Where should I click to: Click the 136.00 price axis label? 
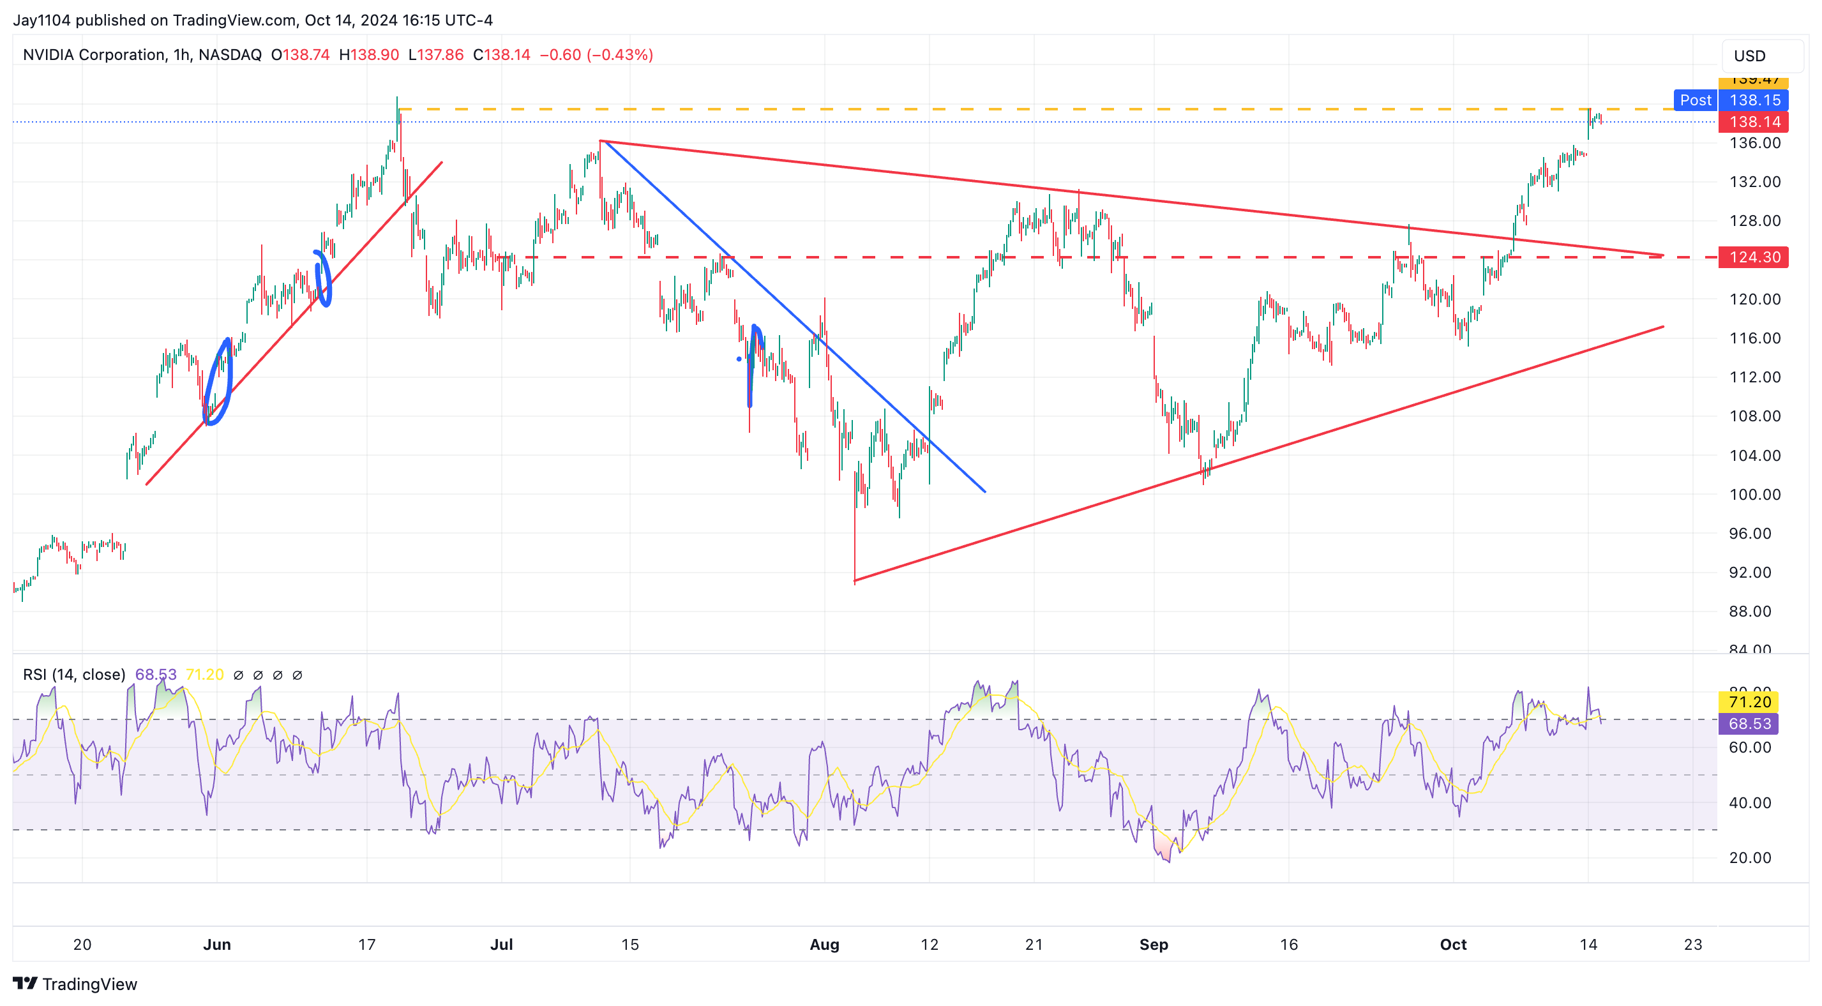tap(1755, 143)
